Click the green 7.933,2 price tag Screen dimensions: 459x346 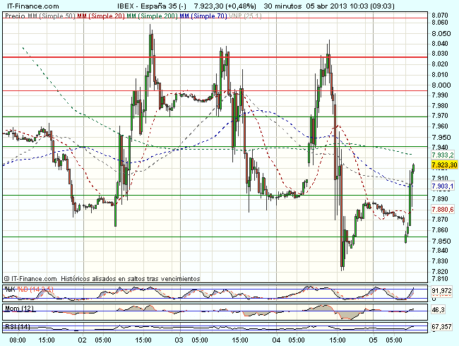tap(441, 155)
